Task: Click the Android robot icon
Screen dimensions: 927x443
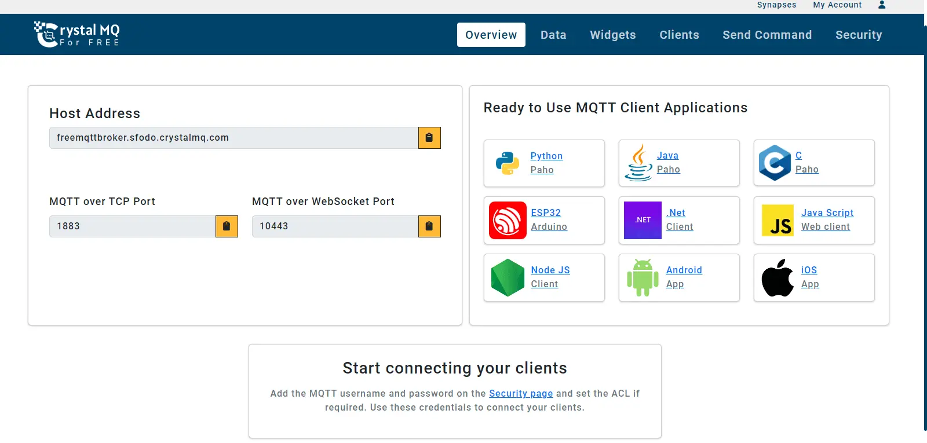Action: coord(643,277)
